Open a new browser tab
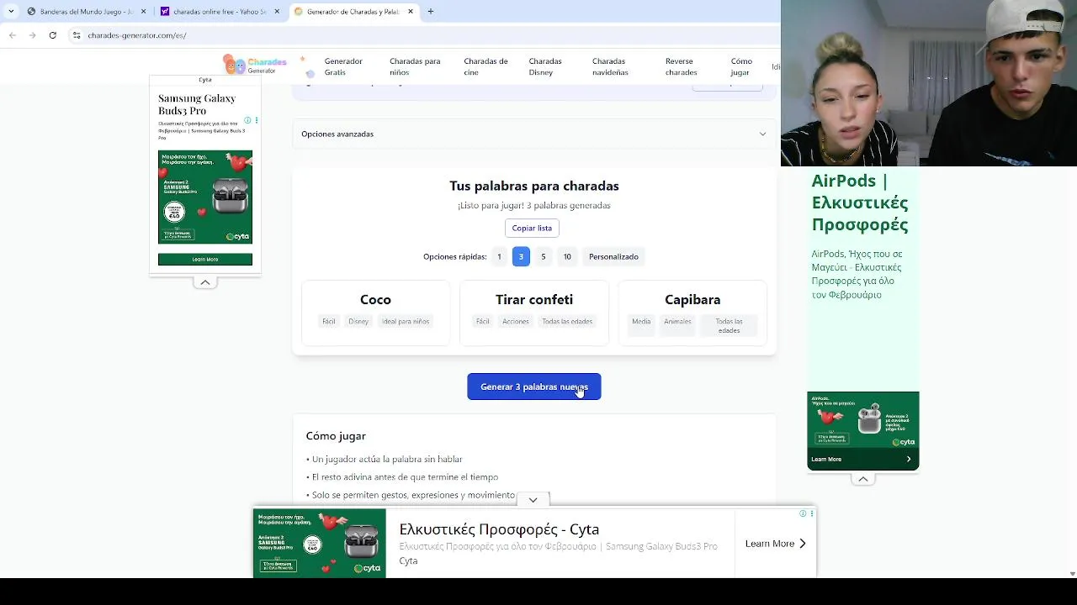1077x605 pixels. [431, 12]
